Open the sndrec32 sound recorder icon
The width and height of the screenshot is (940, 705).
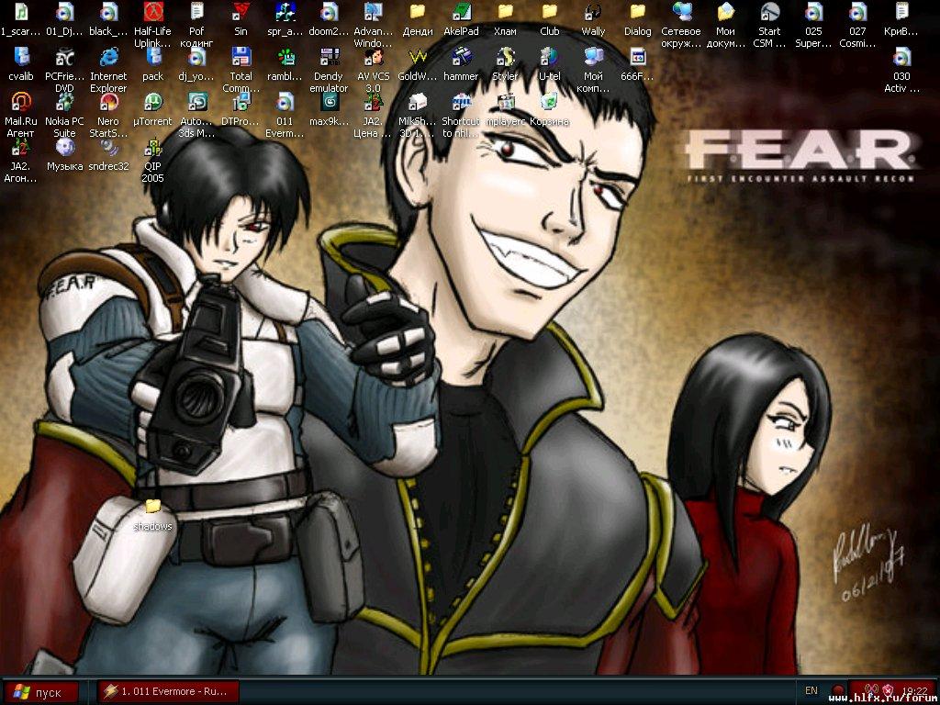109,147
